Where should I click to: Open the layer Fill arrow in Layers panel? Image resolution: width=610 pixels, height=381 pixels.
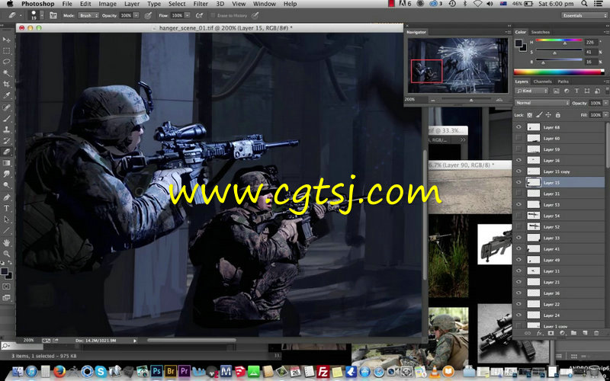click(x=605, y=115)
